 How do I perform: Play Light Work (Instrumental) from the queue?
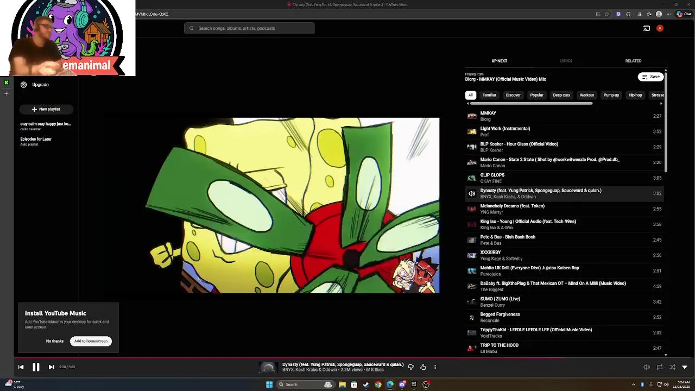[564, 131]
